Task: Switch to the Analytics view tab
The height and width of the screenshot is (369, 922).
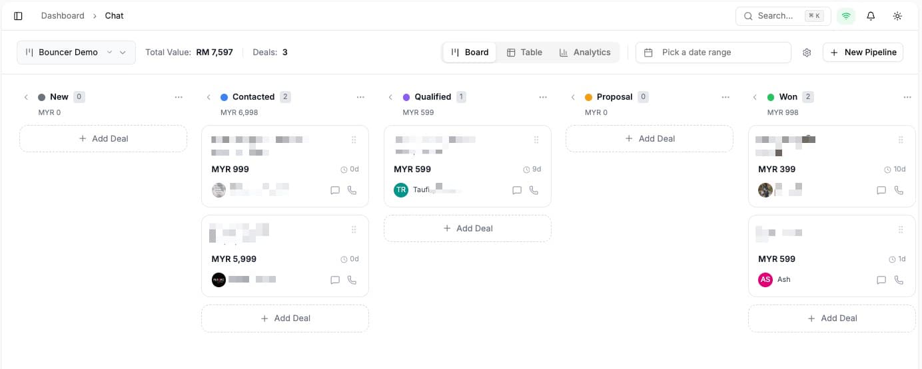Action: (585, 53)
